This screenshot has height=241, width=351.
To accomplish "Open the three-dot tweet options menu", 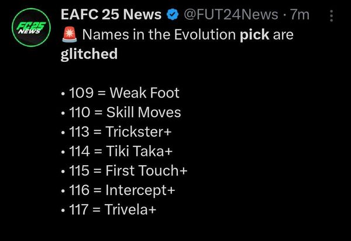I will pos(332,16).
